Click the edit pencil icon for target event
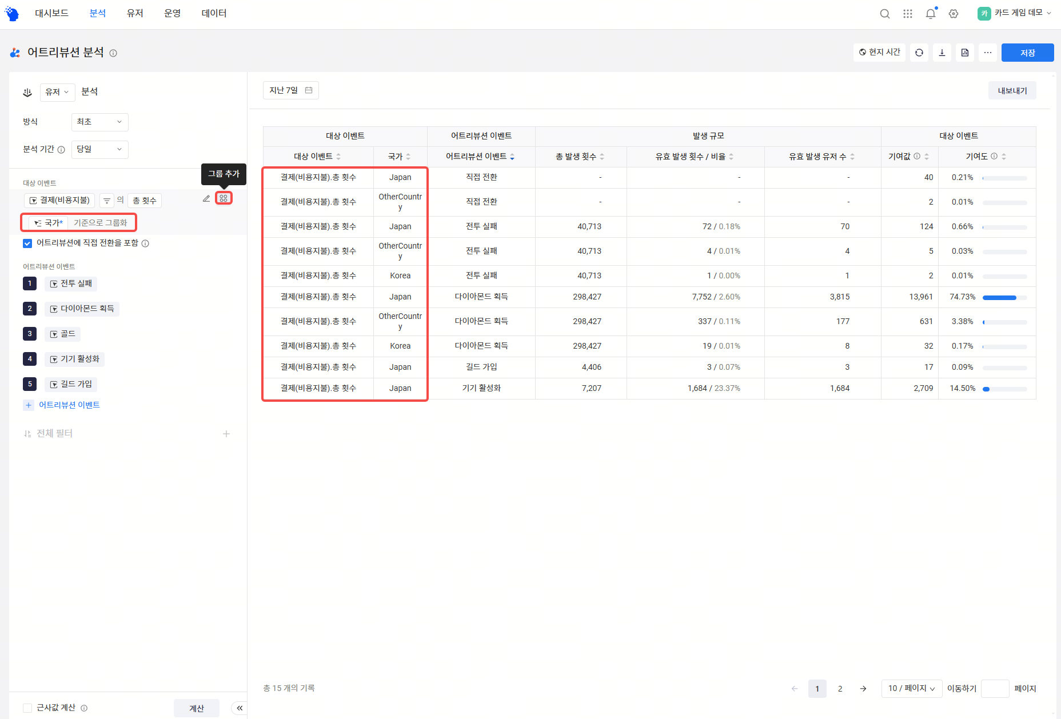The width and height of the screenshot is (1061, 719). click(206, 198)
